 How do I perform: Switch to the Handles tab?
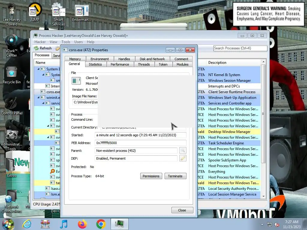124,59
